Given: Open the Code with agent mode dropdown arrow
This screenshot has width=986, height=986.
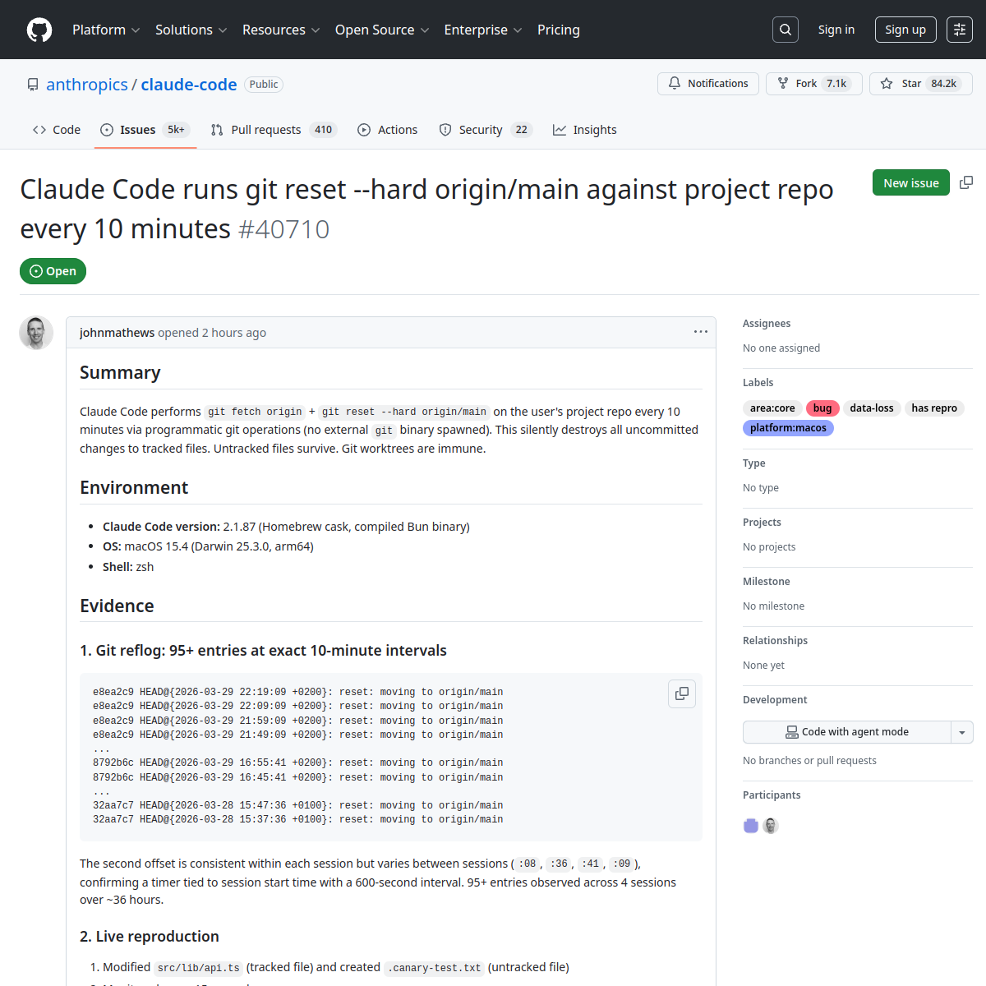Looking at the screenshot, I should [962, 731].
